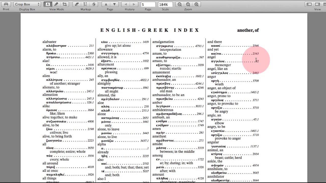Select the text selection view mode
The image size is (326, 183).
pyautogui.click(x=48, y=4)
